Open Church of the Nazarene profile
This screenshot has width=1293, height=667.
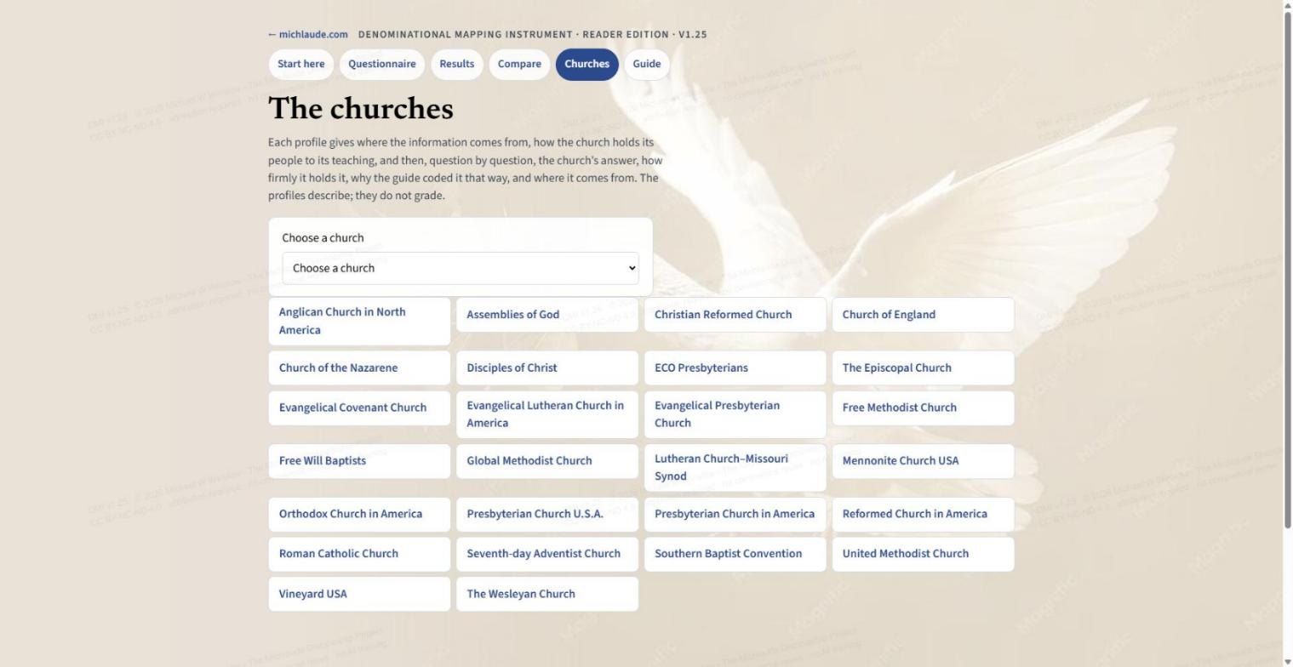click(359, 368)
